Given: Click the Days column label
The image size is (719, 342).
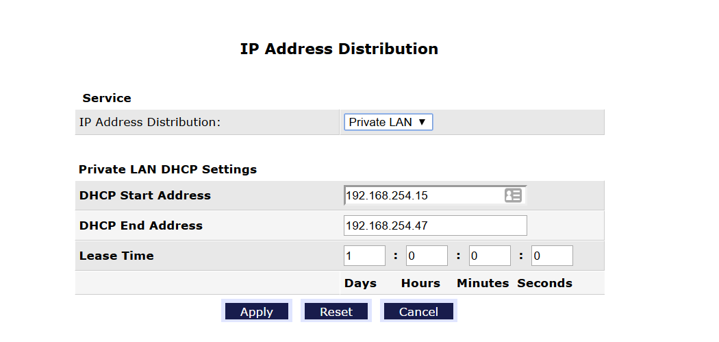Looking at the screenshot, I should [360, 283].
